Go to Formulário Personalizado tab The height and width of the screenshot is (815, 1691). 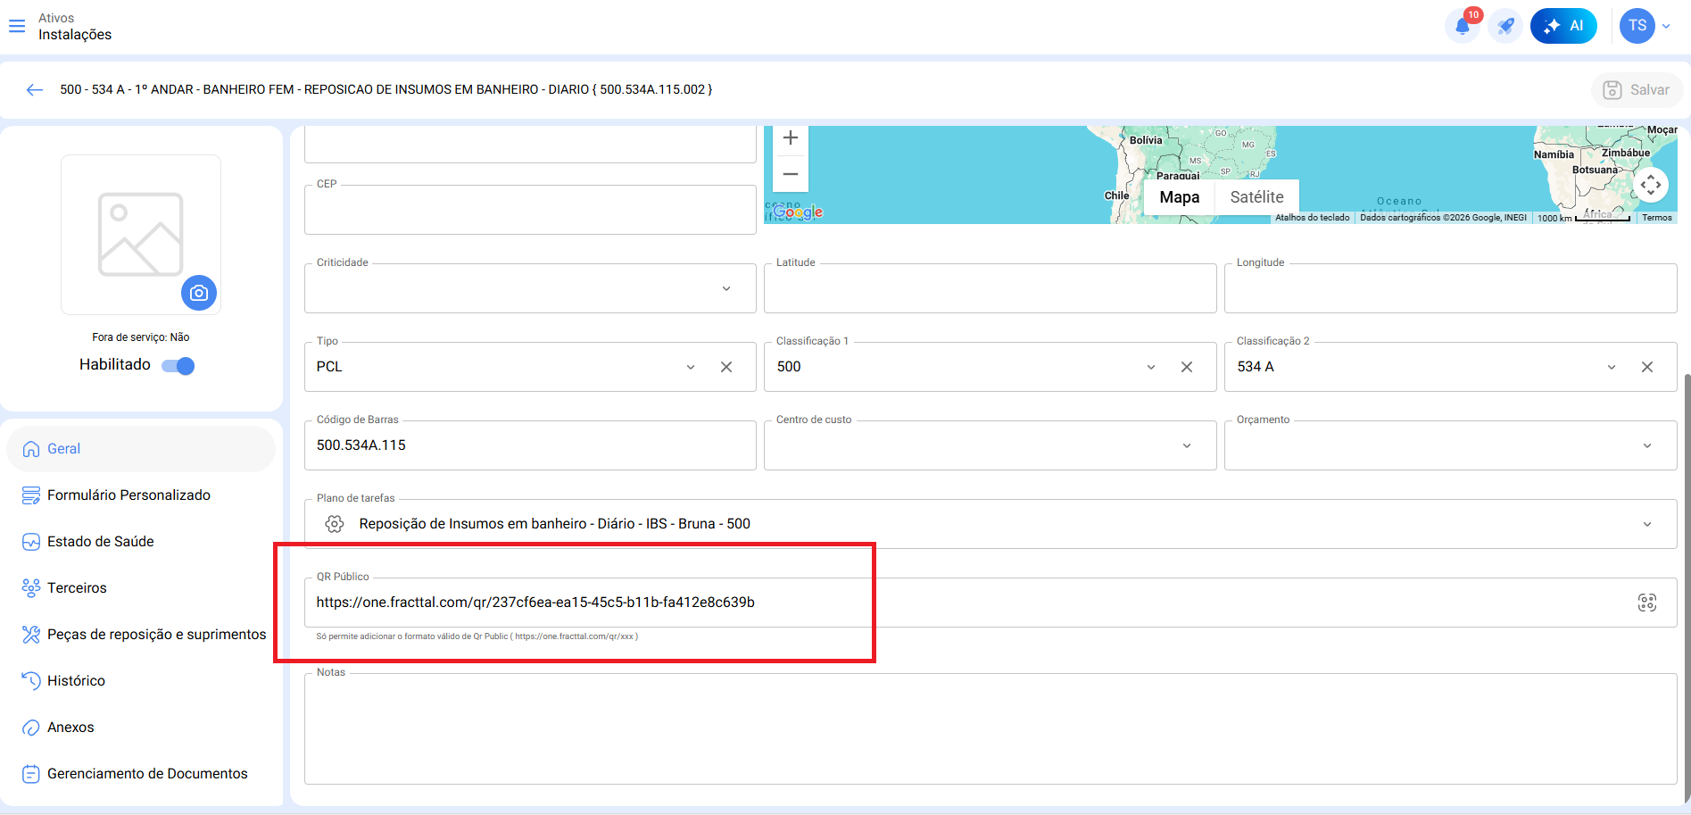tap(128, 495)
